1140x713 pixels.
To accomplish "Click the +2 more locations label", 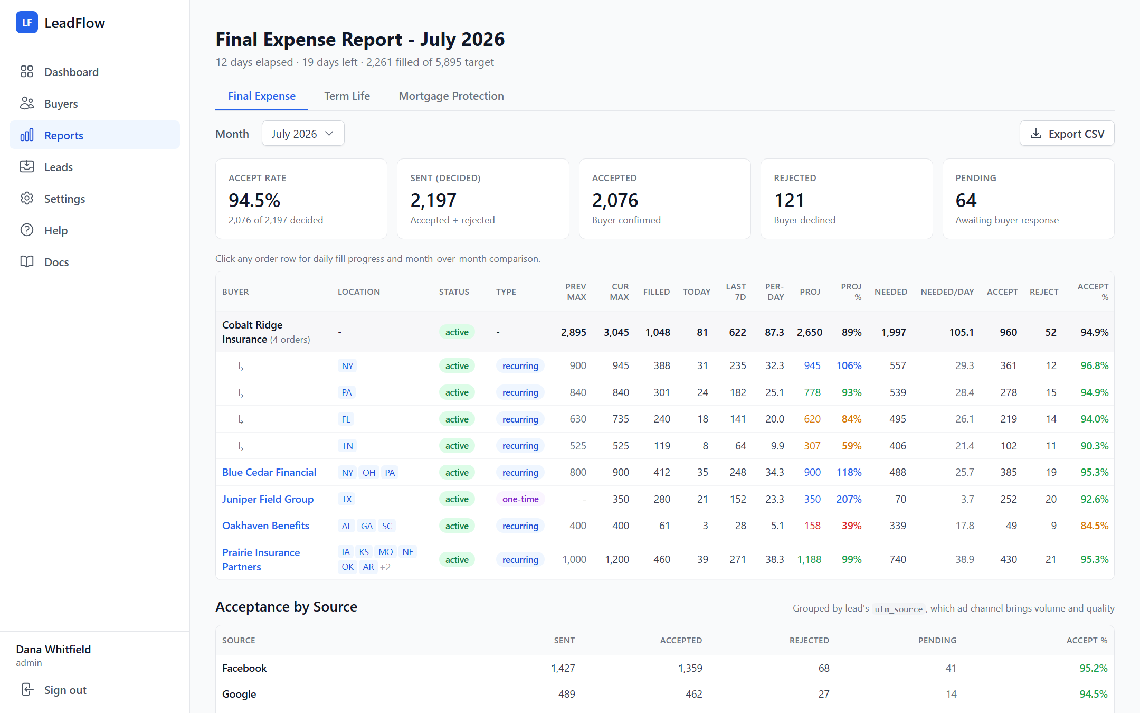I will pyautogui.click(x=385, y=567).
